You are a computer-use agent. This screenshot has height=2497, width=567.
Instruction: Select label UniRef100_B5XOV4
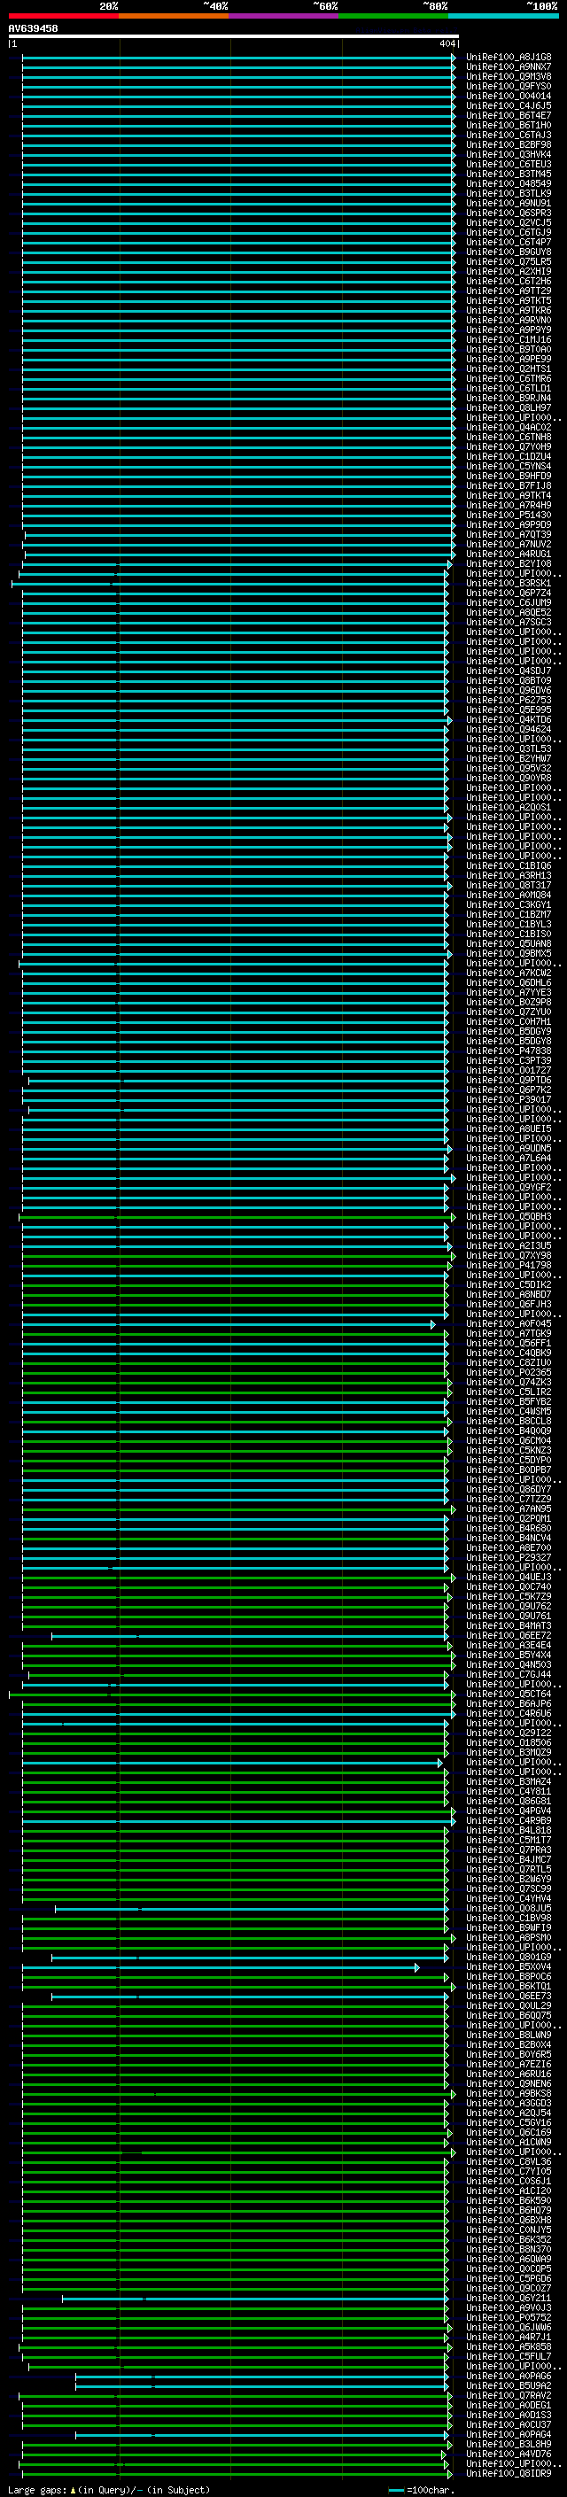509,1967
